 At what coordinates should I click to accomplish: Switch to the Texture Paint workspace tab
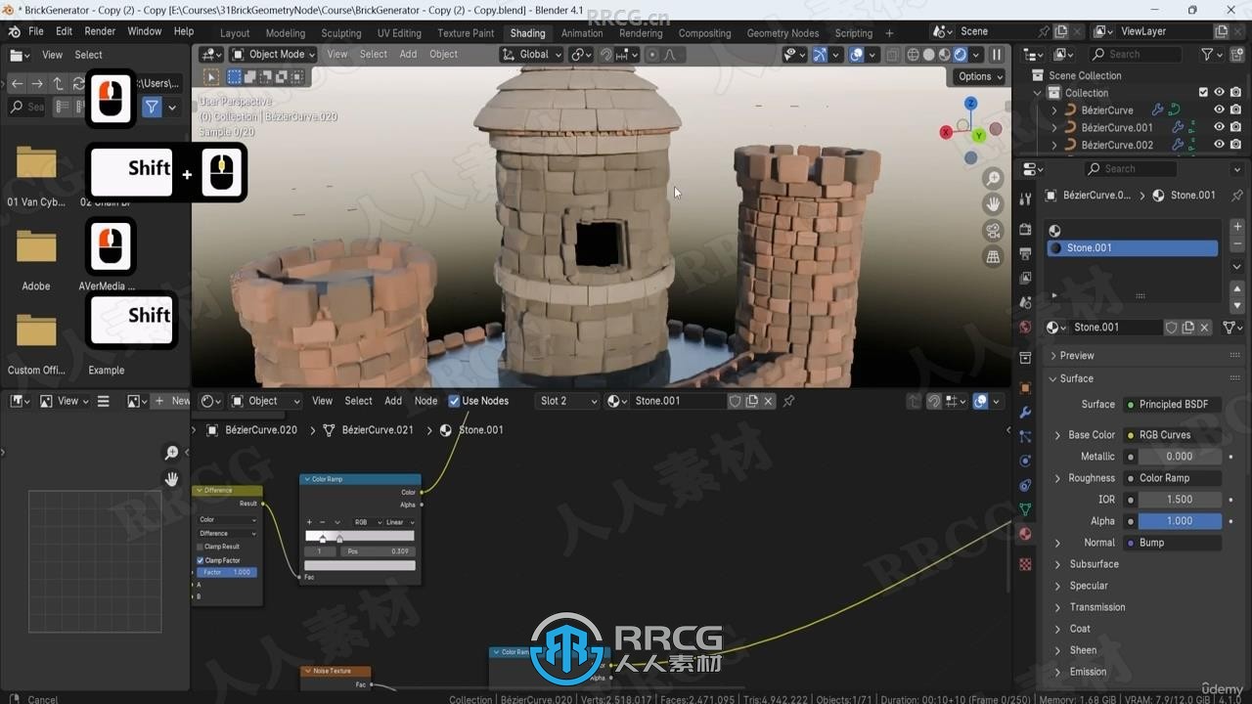466,33
